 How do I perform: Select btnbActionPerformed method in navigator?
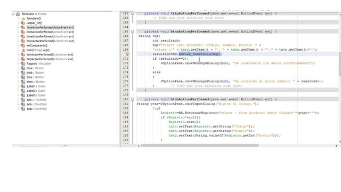click(50, 32)
